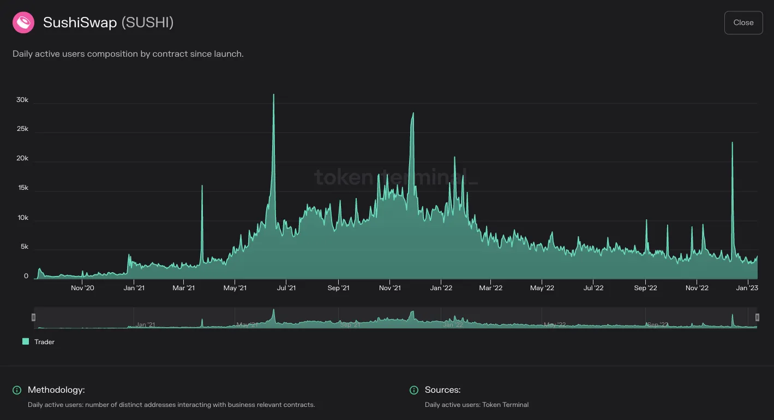Click the SushiSwap (SUSHI) title text
774x420 pixels.
[x=109, y=23]
